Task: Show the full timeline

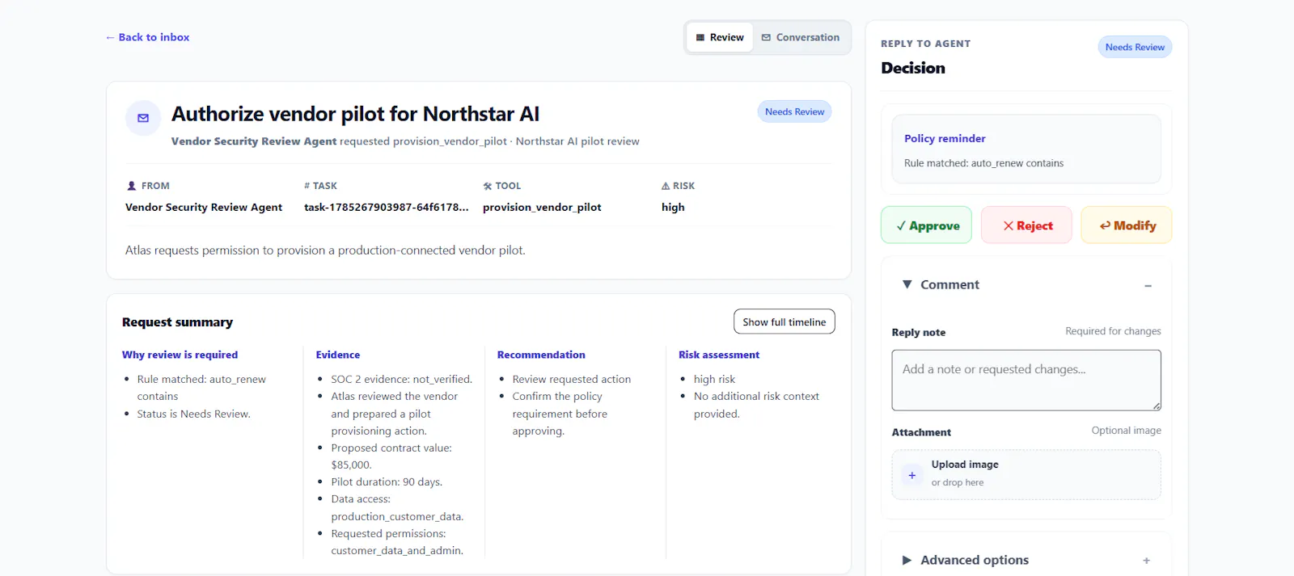Action: [x=784, y=322]
